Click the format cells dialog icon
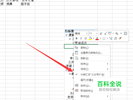The image size is (133, 100). (76, 53)
